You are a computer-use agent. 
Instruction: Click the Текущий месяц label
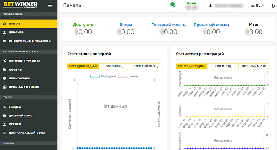tap(168, 25)
